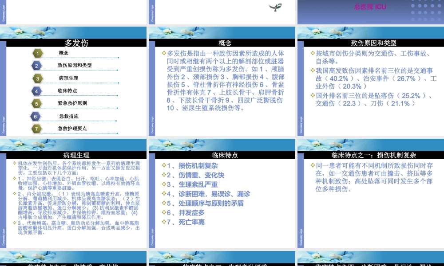Open the 致伤原因和类型 entry in the contents list
This screenshot has width=444, height=266.
75,65
